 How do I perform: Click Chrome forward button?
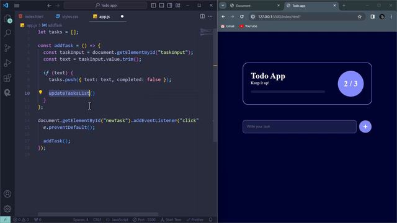pos(233,17)
